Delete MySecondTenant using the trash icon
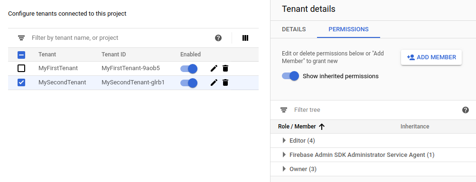The image size is (476, 182). tap(225, 82)
